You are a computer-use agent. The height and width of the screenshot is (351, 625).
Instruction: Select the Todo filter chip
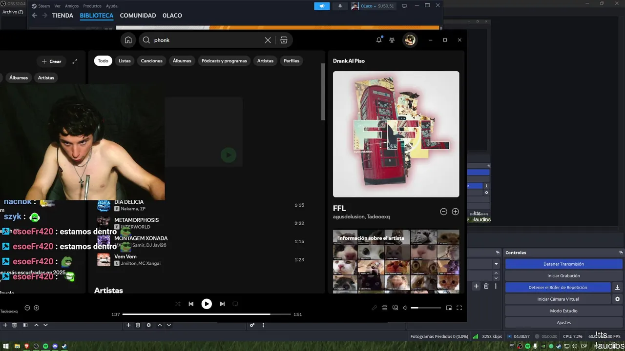click(x=103, y=61)
